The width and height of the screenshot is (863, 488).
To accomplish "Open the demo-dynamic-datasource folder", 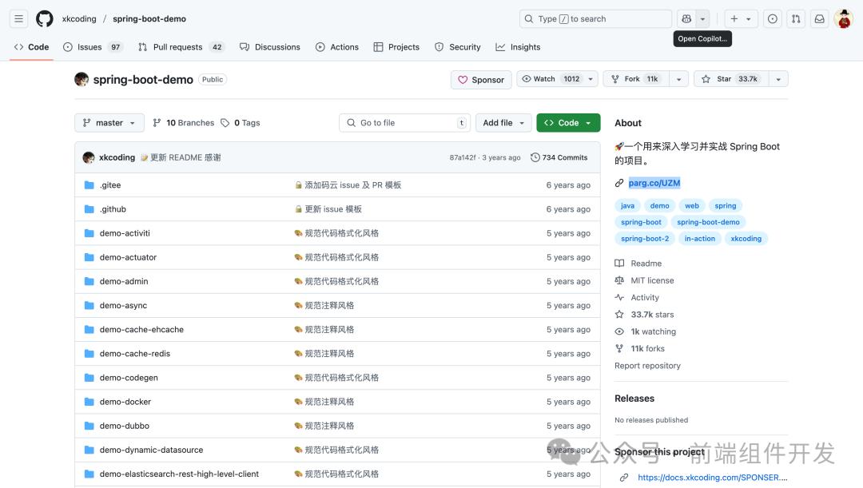I will (x=151, y=450).
